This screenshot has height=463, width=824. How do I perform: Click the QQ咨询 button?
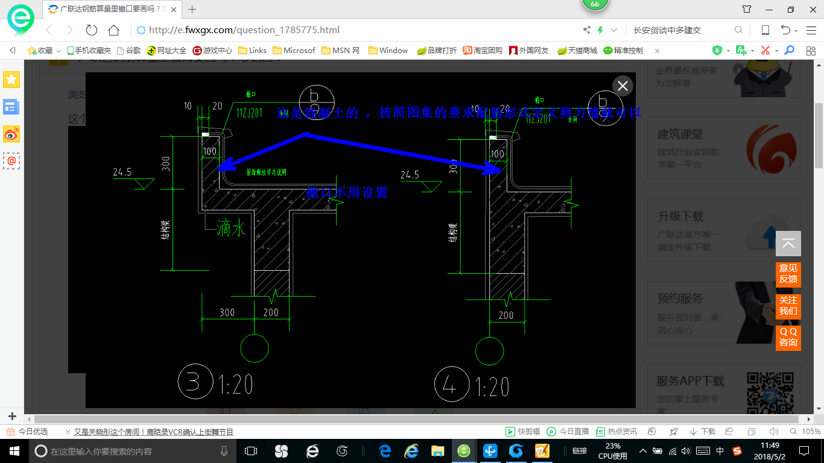click(788, 337)
